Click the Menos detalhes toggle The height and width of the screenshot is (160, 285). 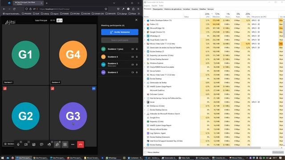[x=152, y=152]
